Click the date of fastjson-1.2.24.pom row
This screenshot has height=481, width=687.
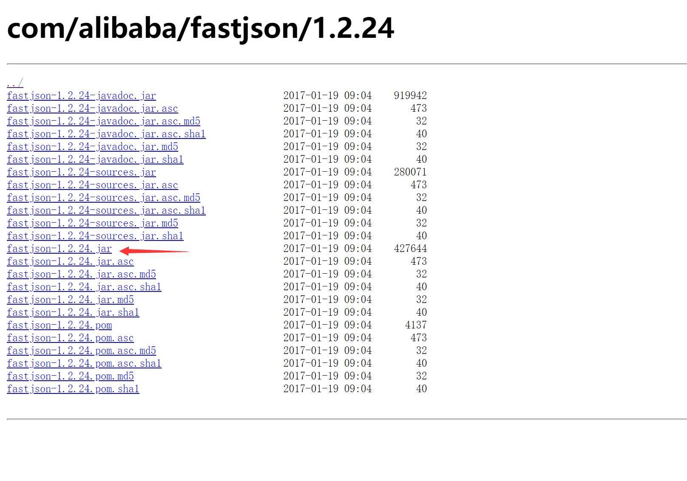(x=328, y=325)
